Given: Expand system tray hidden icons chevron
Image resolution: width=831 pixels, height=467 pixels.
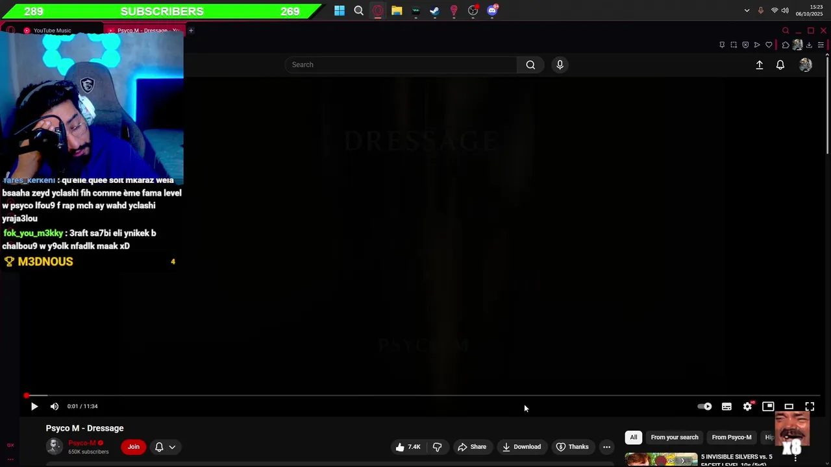Looking at the screenshot, I should coord(747,10).
